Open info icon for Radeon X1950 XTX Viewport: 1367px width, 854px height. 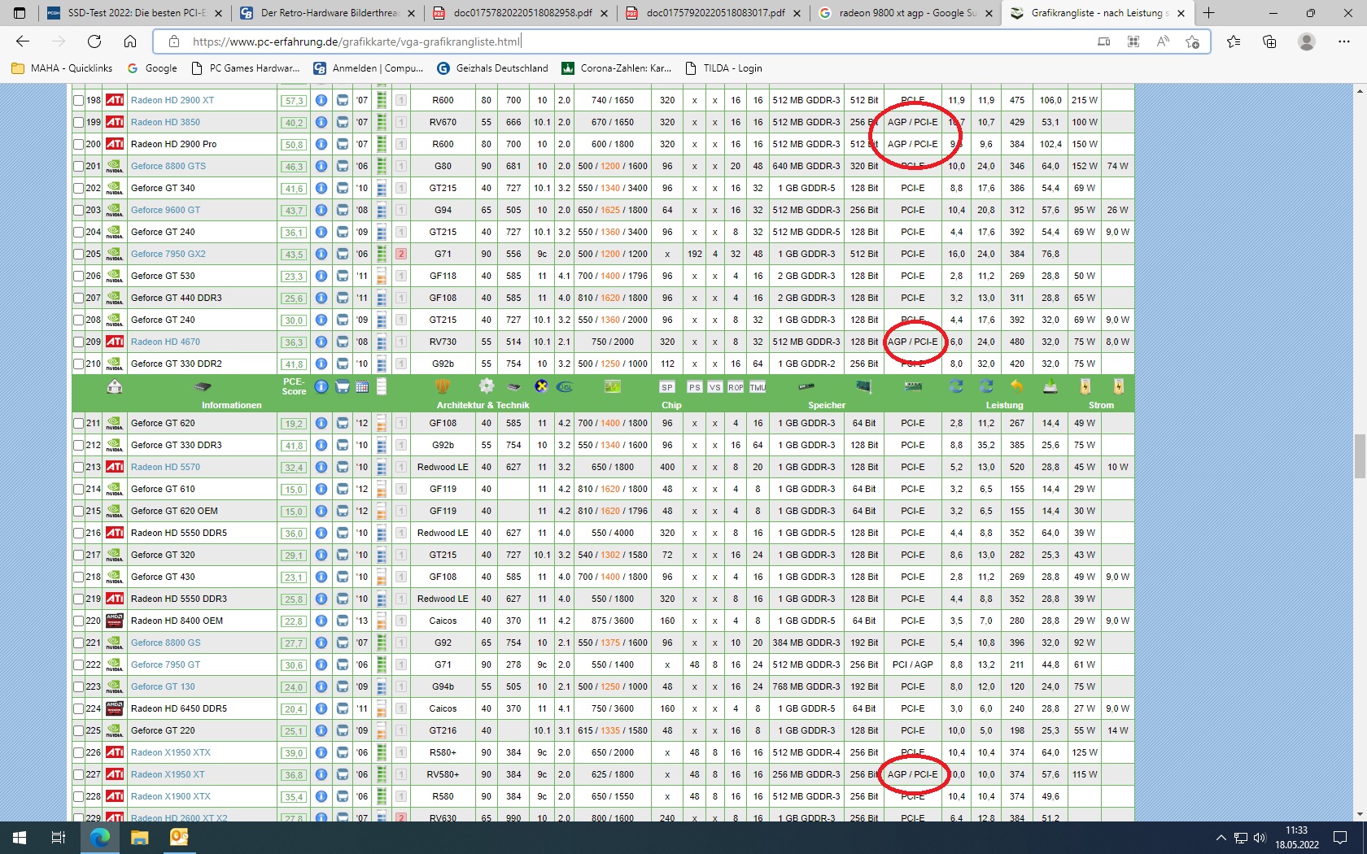321,752
